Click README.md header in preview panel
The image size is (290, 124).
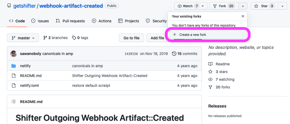31,102
